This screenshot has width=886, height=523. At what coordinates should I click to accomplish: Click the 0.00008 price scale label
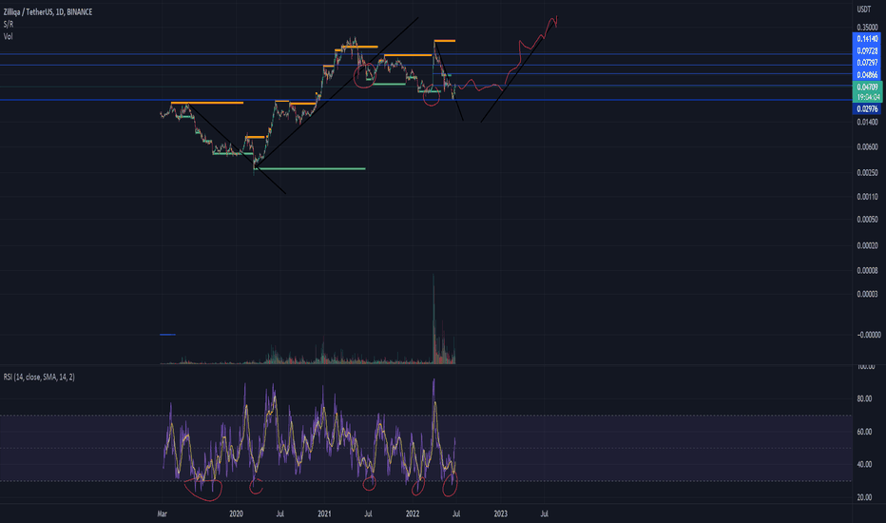867,271
